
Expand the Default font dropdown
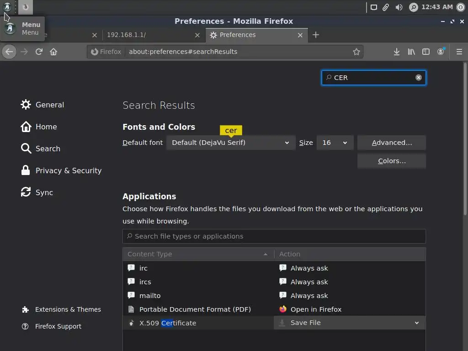231,143
